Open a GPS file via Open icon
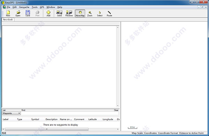209x136 pixels. pos(18,13)
